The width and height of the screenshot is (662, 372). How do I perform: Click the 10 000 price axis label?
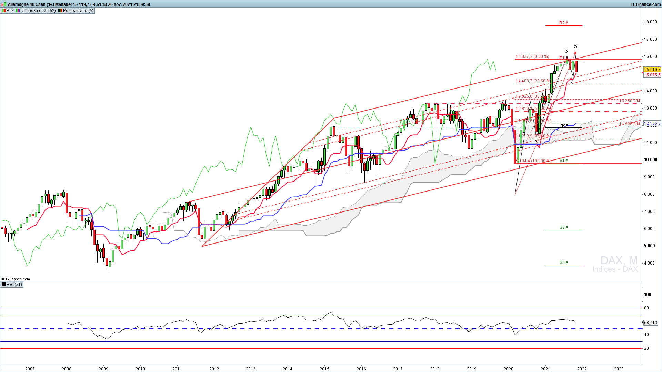(x=650, y=160)
